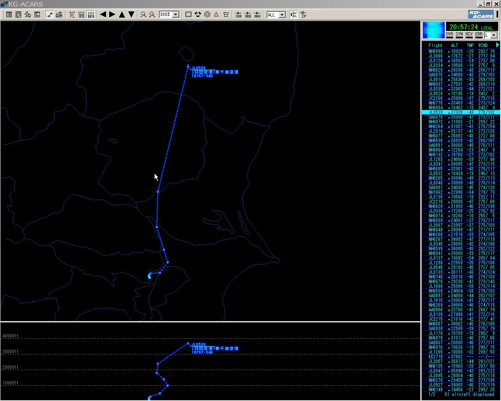Pan the map left with arrow

click(103, 14)
